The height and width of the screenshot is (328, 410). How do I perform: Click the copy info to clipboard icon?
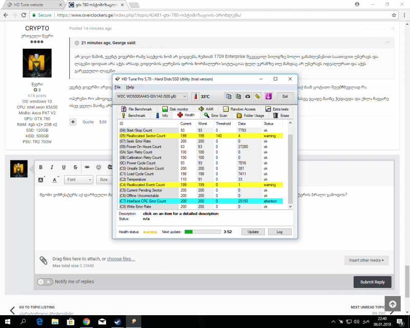point(229,96)
